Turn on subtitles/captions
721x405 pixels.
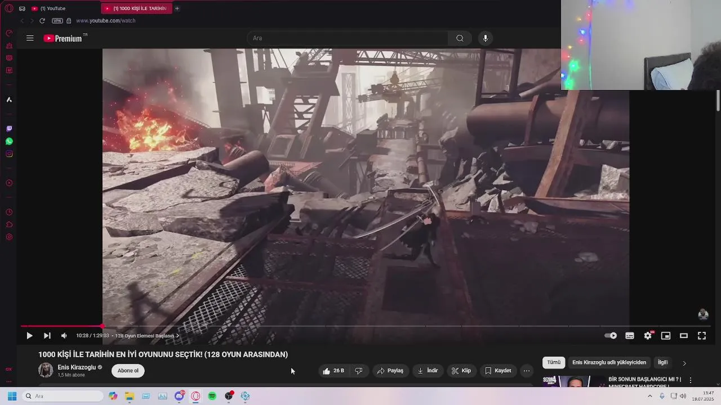[x=630, y=336]
